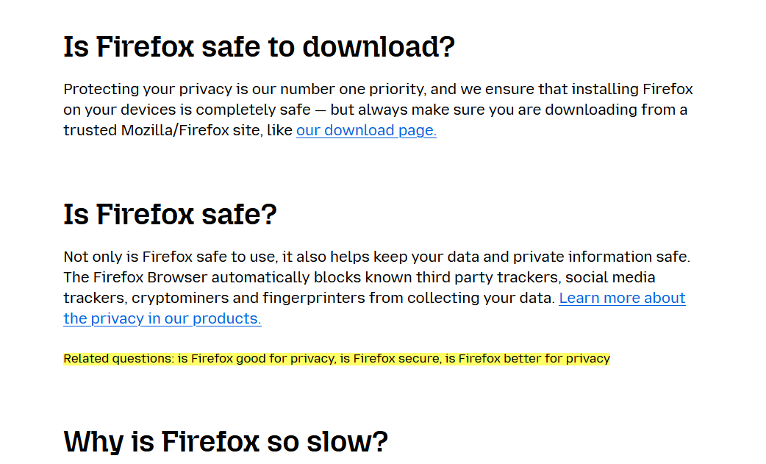Click the "Is Firefox safe to download?" heading
This screenshot has width=766, height=464.
pos(259,47)
